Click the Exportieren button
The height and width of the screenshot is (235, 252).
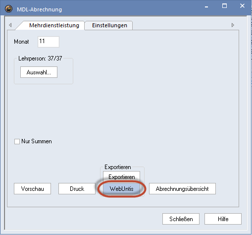(121, 176)
